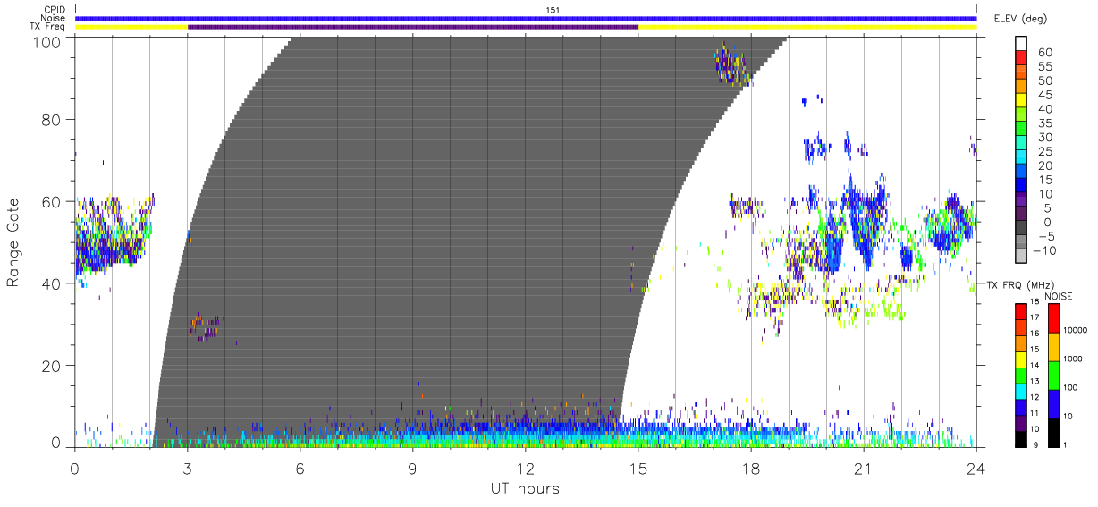The image size is (1098, 507).
Task: Click the TX Freq row label
Action: pyautogui.click(x=48, y=27)
